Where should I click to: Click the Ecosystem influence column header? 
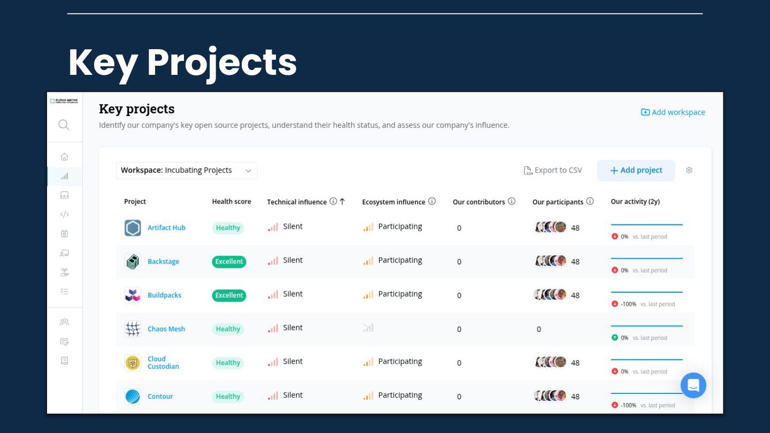[394, 202]
